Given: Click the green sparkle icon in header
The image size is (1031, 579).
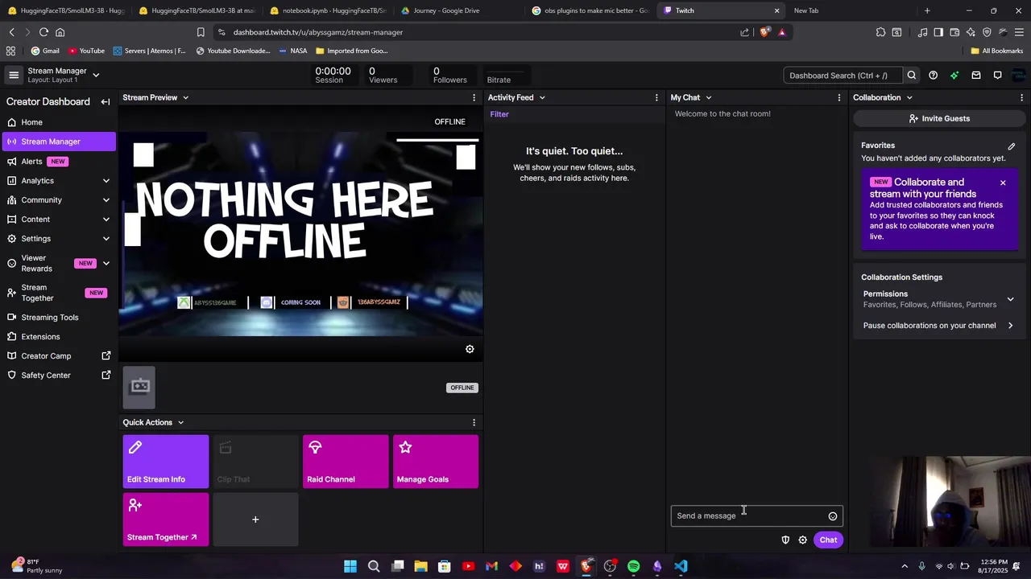Looking at the screenshot, I should click(x=954, y=76).
